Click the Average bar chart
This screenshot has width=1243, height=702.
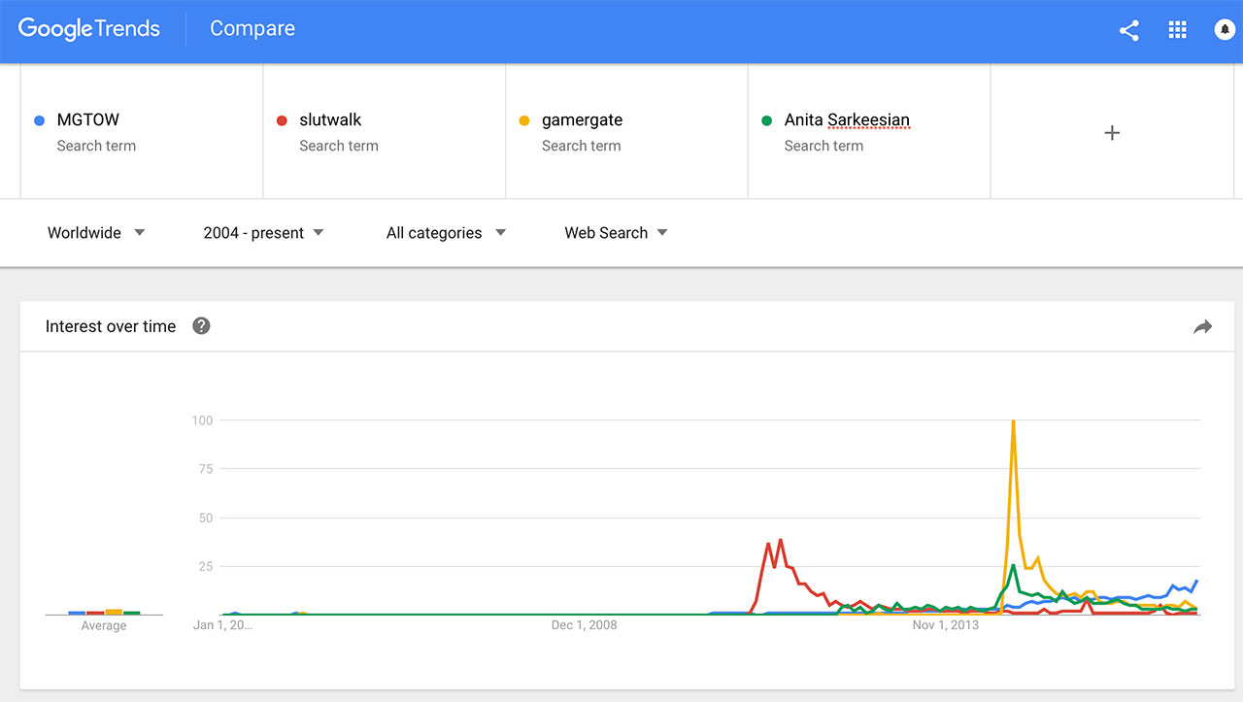point(104,612)
